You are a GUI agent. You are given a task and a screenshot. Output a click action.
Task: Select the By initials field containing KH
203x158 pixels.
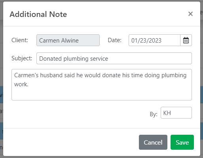click(x=176, y=113)
